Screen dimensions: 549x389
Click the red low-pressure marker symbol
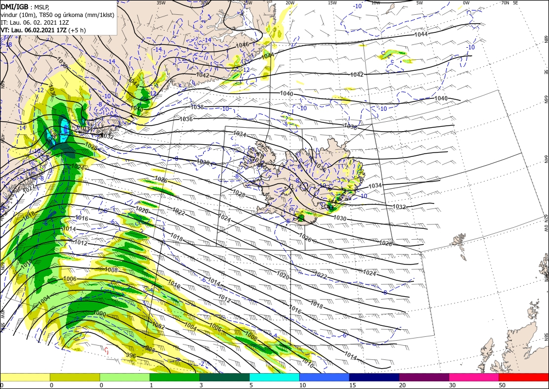107,350
